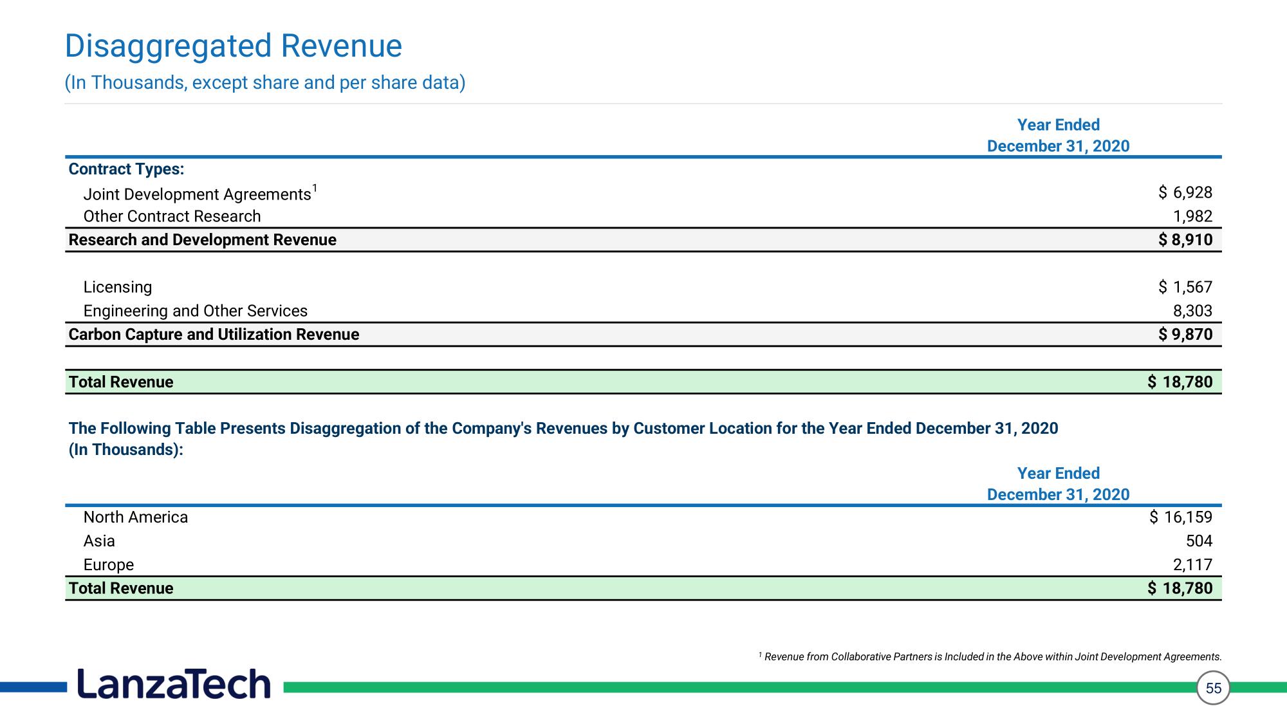Select the Joint Development Agreements row label
1287x724 pixels.
click(200, 193)
